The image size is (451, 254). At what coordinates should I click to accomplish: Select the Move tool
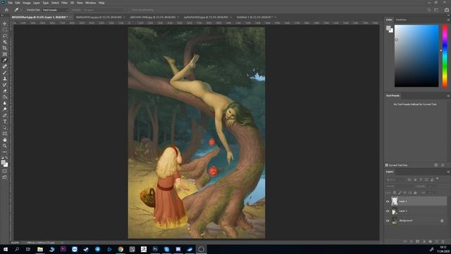[5, 23]
